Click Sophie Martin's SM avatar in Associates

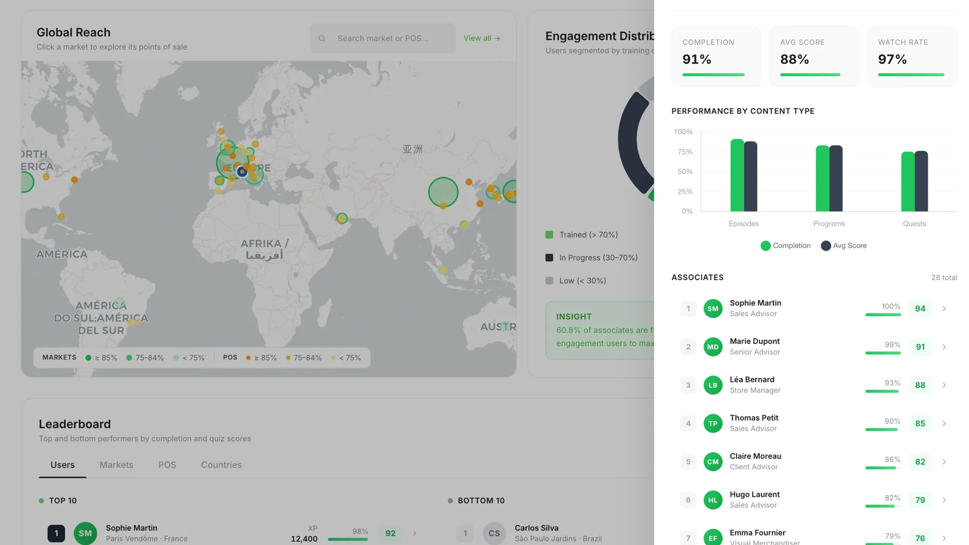tap(713, 309)
